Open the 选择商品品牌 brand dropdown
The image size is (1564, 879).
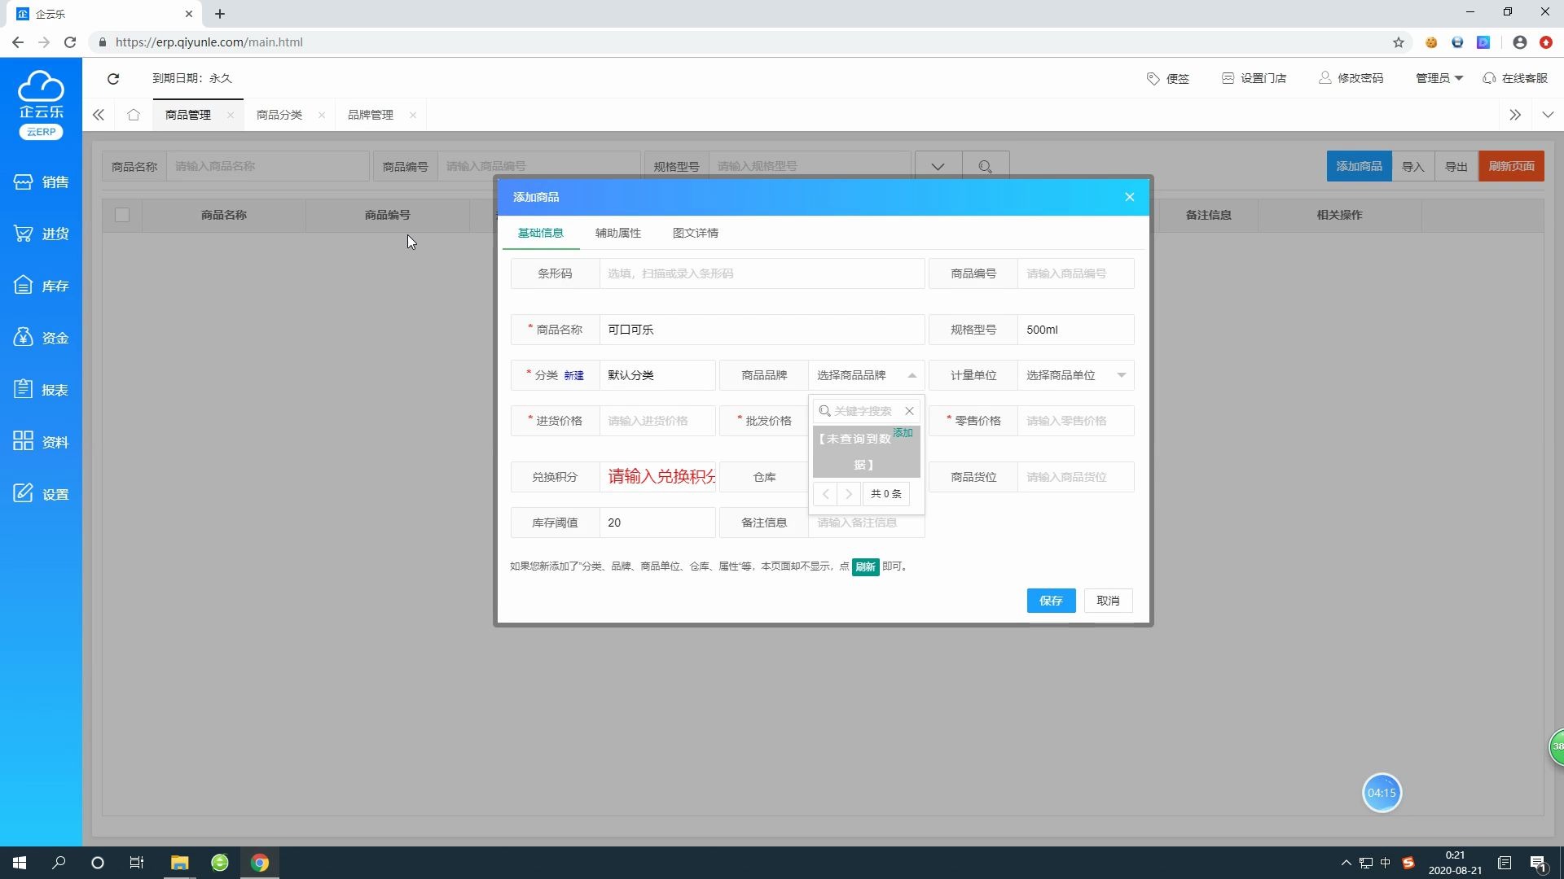coord(866,375)
